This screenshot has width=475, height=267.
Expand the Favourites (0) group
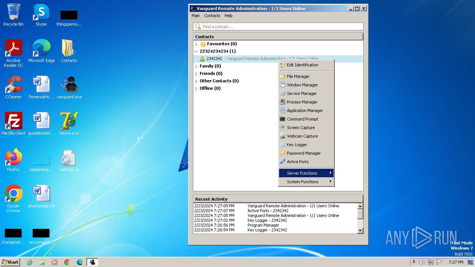(196, 44)
